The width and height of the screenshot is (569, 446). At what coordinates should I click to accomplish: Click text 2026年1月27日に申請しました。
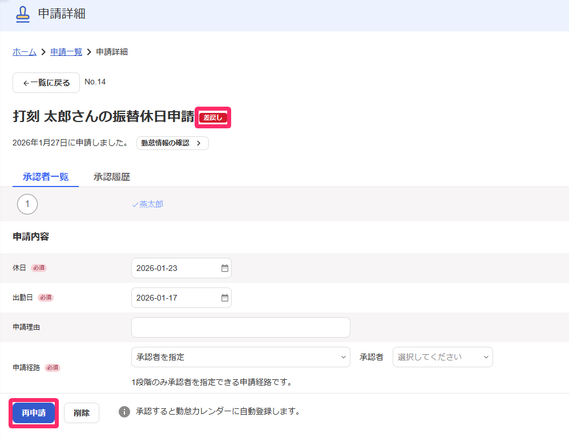coord(71,143)
